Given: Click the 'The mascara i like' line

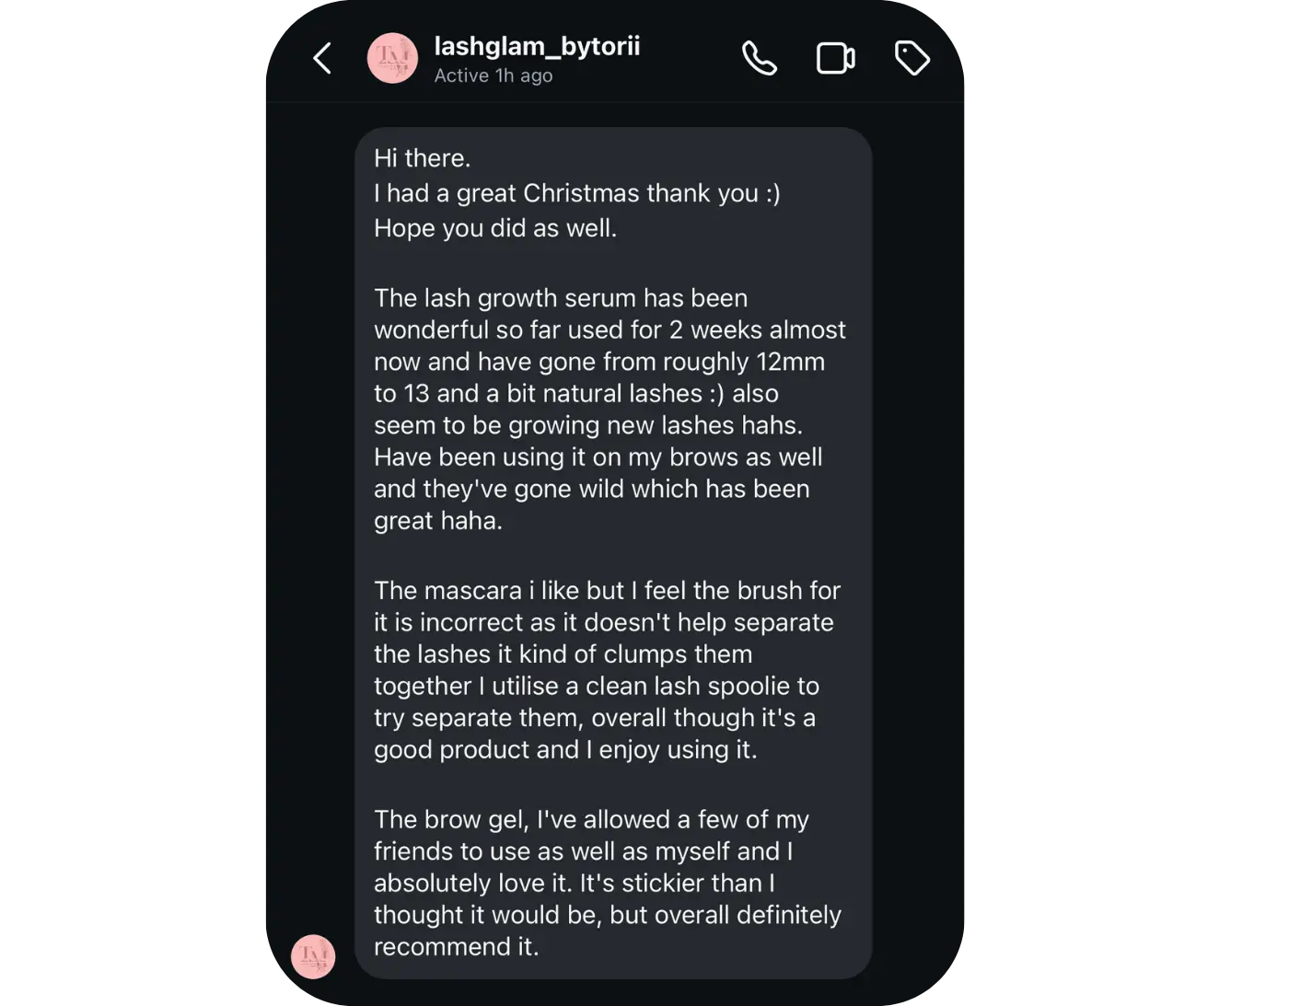Looking at the screenshot, I should point(607,591).
